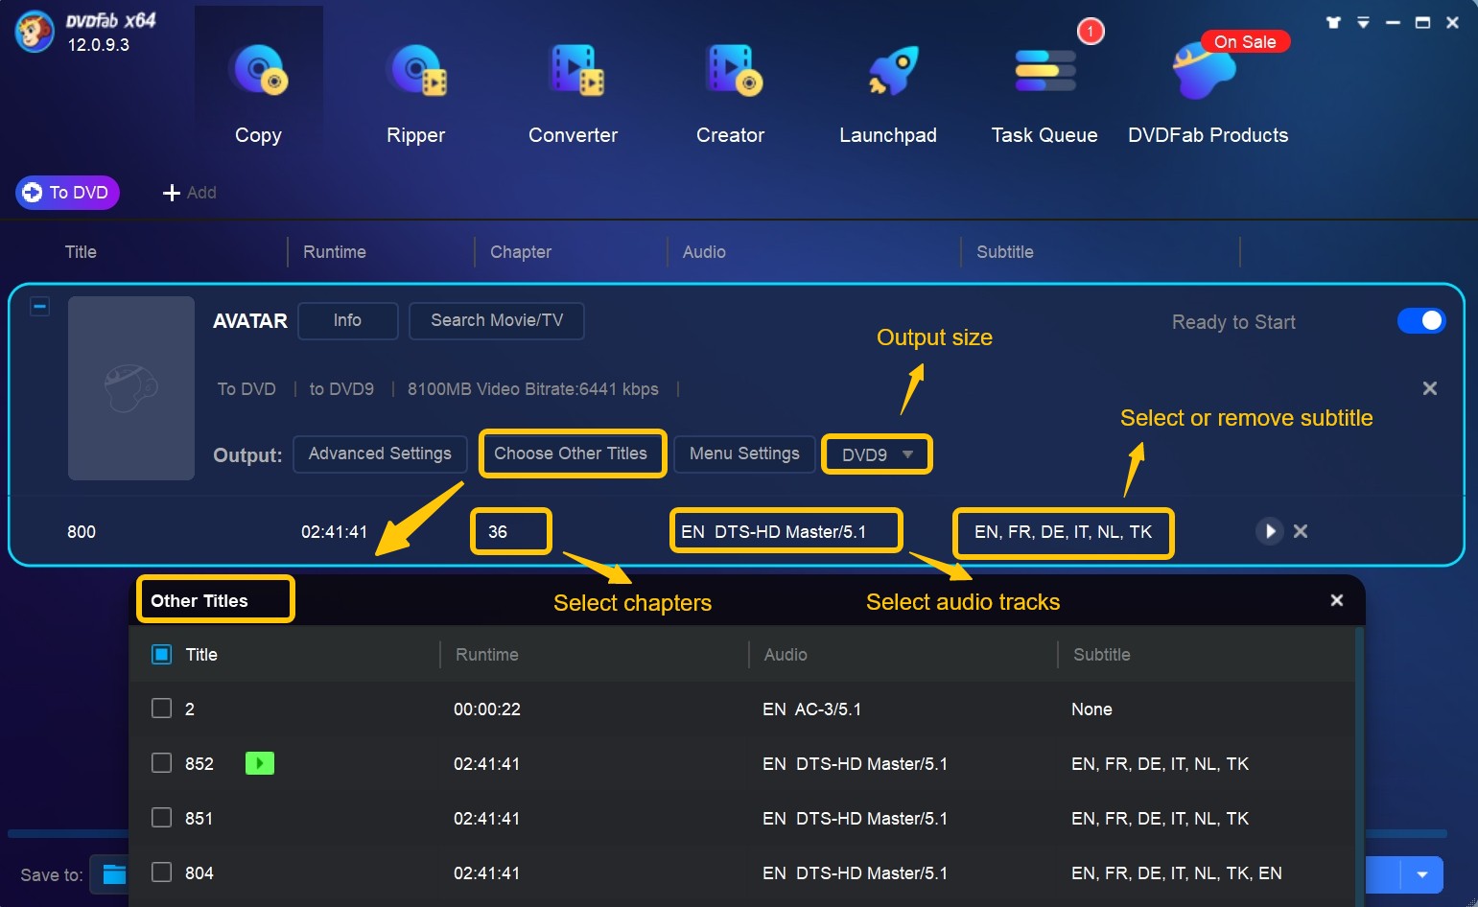Open the EN DTS-HD Master/5.1 audio selector

[x=786, y=532]
